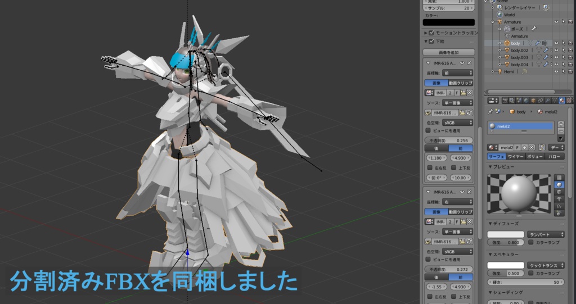576x304 pixels.
Task: Open the Constraints chain tab icon
Action: point(541,100)
